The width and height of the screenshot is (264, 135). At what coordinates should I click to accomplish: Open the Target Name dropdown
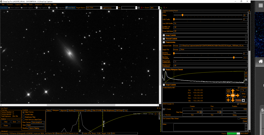tap(101, 8)
